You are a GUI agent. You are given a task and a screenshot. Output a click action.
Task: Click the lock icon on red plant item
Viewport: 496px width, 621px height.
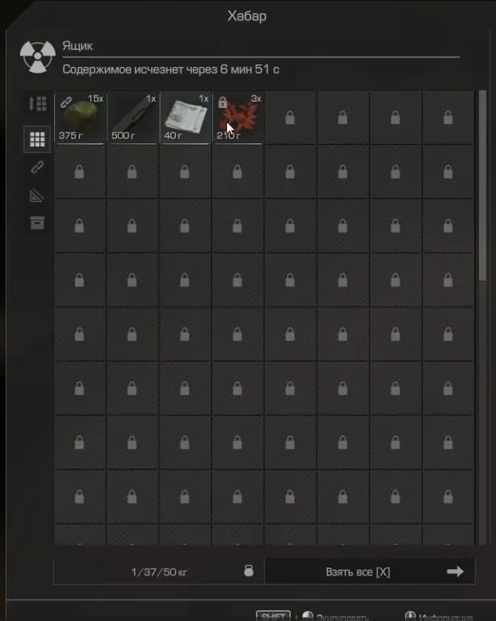[222, 103]
